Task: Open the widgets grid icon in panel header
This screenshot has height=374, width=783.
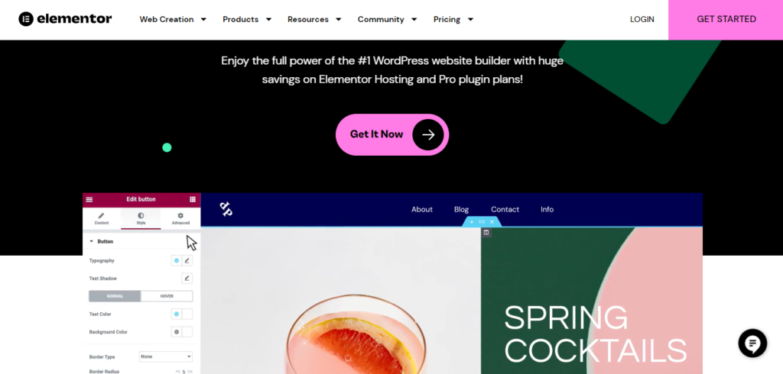Action: [193, 199]
